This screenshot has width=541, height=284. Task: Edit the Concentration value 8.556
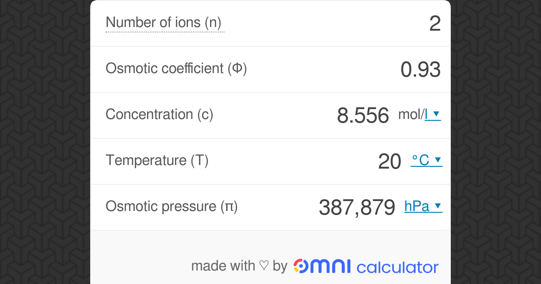coord(363,115)
